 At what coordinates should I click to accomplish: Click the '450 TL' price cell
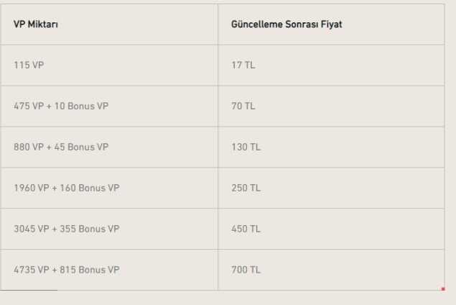[246, 229]
